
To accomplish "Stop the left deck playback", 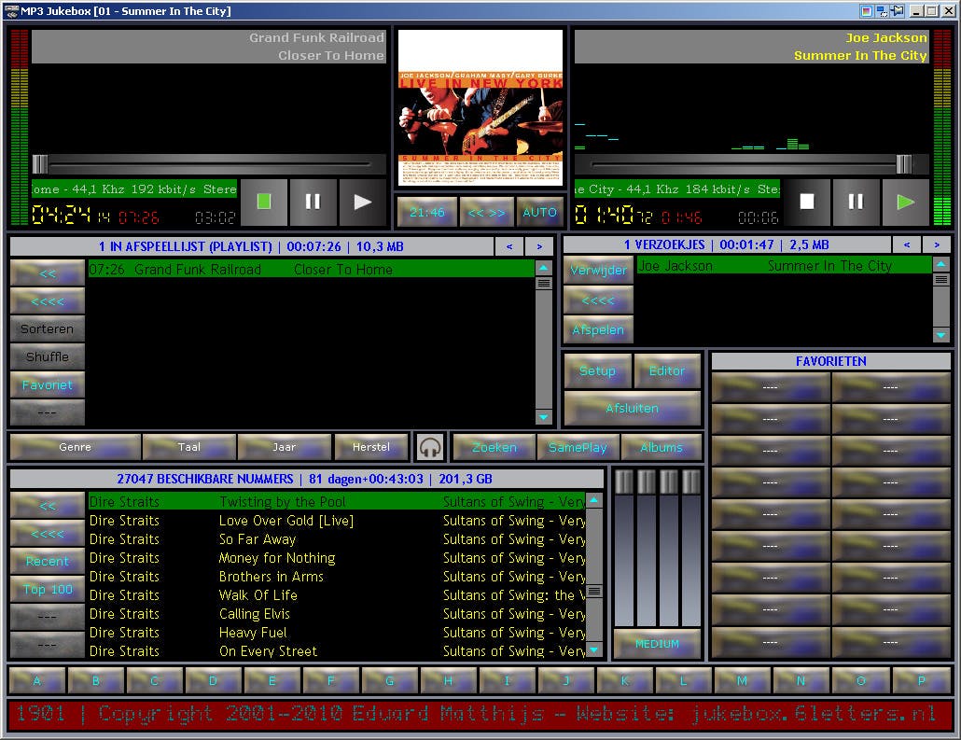I will point(264,202).
